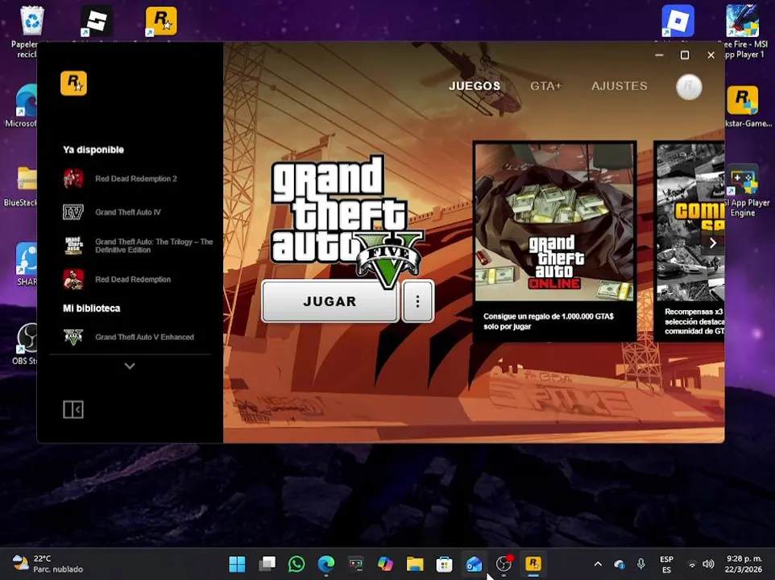Click the Rockstar launcher taskbar icon
The height and width of the screenshot is (580, 775).
[x=533, y=564]
